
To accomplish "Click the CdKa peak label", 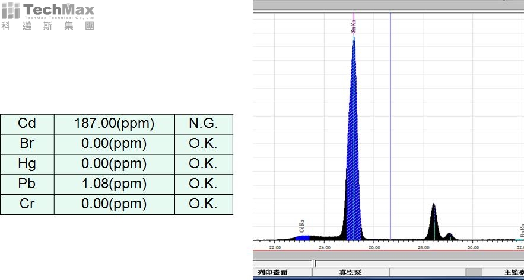I will [302, 226].
